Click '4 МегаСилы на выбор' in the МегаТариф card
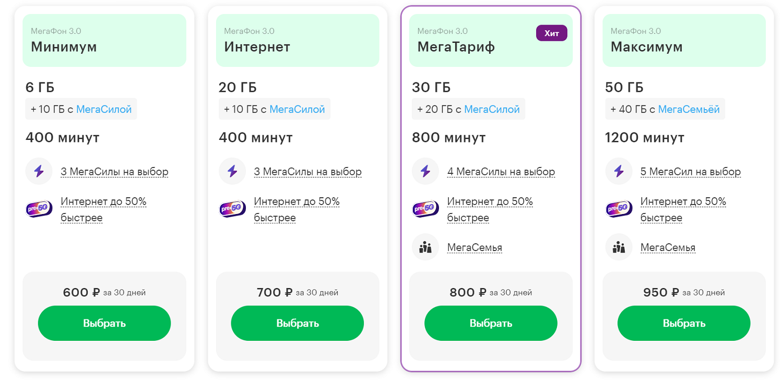Screen dimensions: 783x381 501,172
